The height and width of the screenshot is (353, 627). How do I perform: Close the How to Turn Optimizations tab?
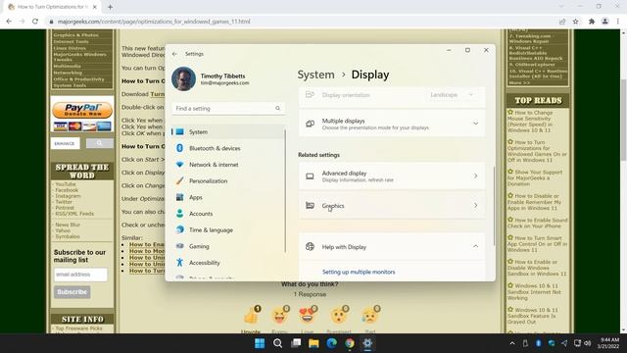click(95, 7)
